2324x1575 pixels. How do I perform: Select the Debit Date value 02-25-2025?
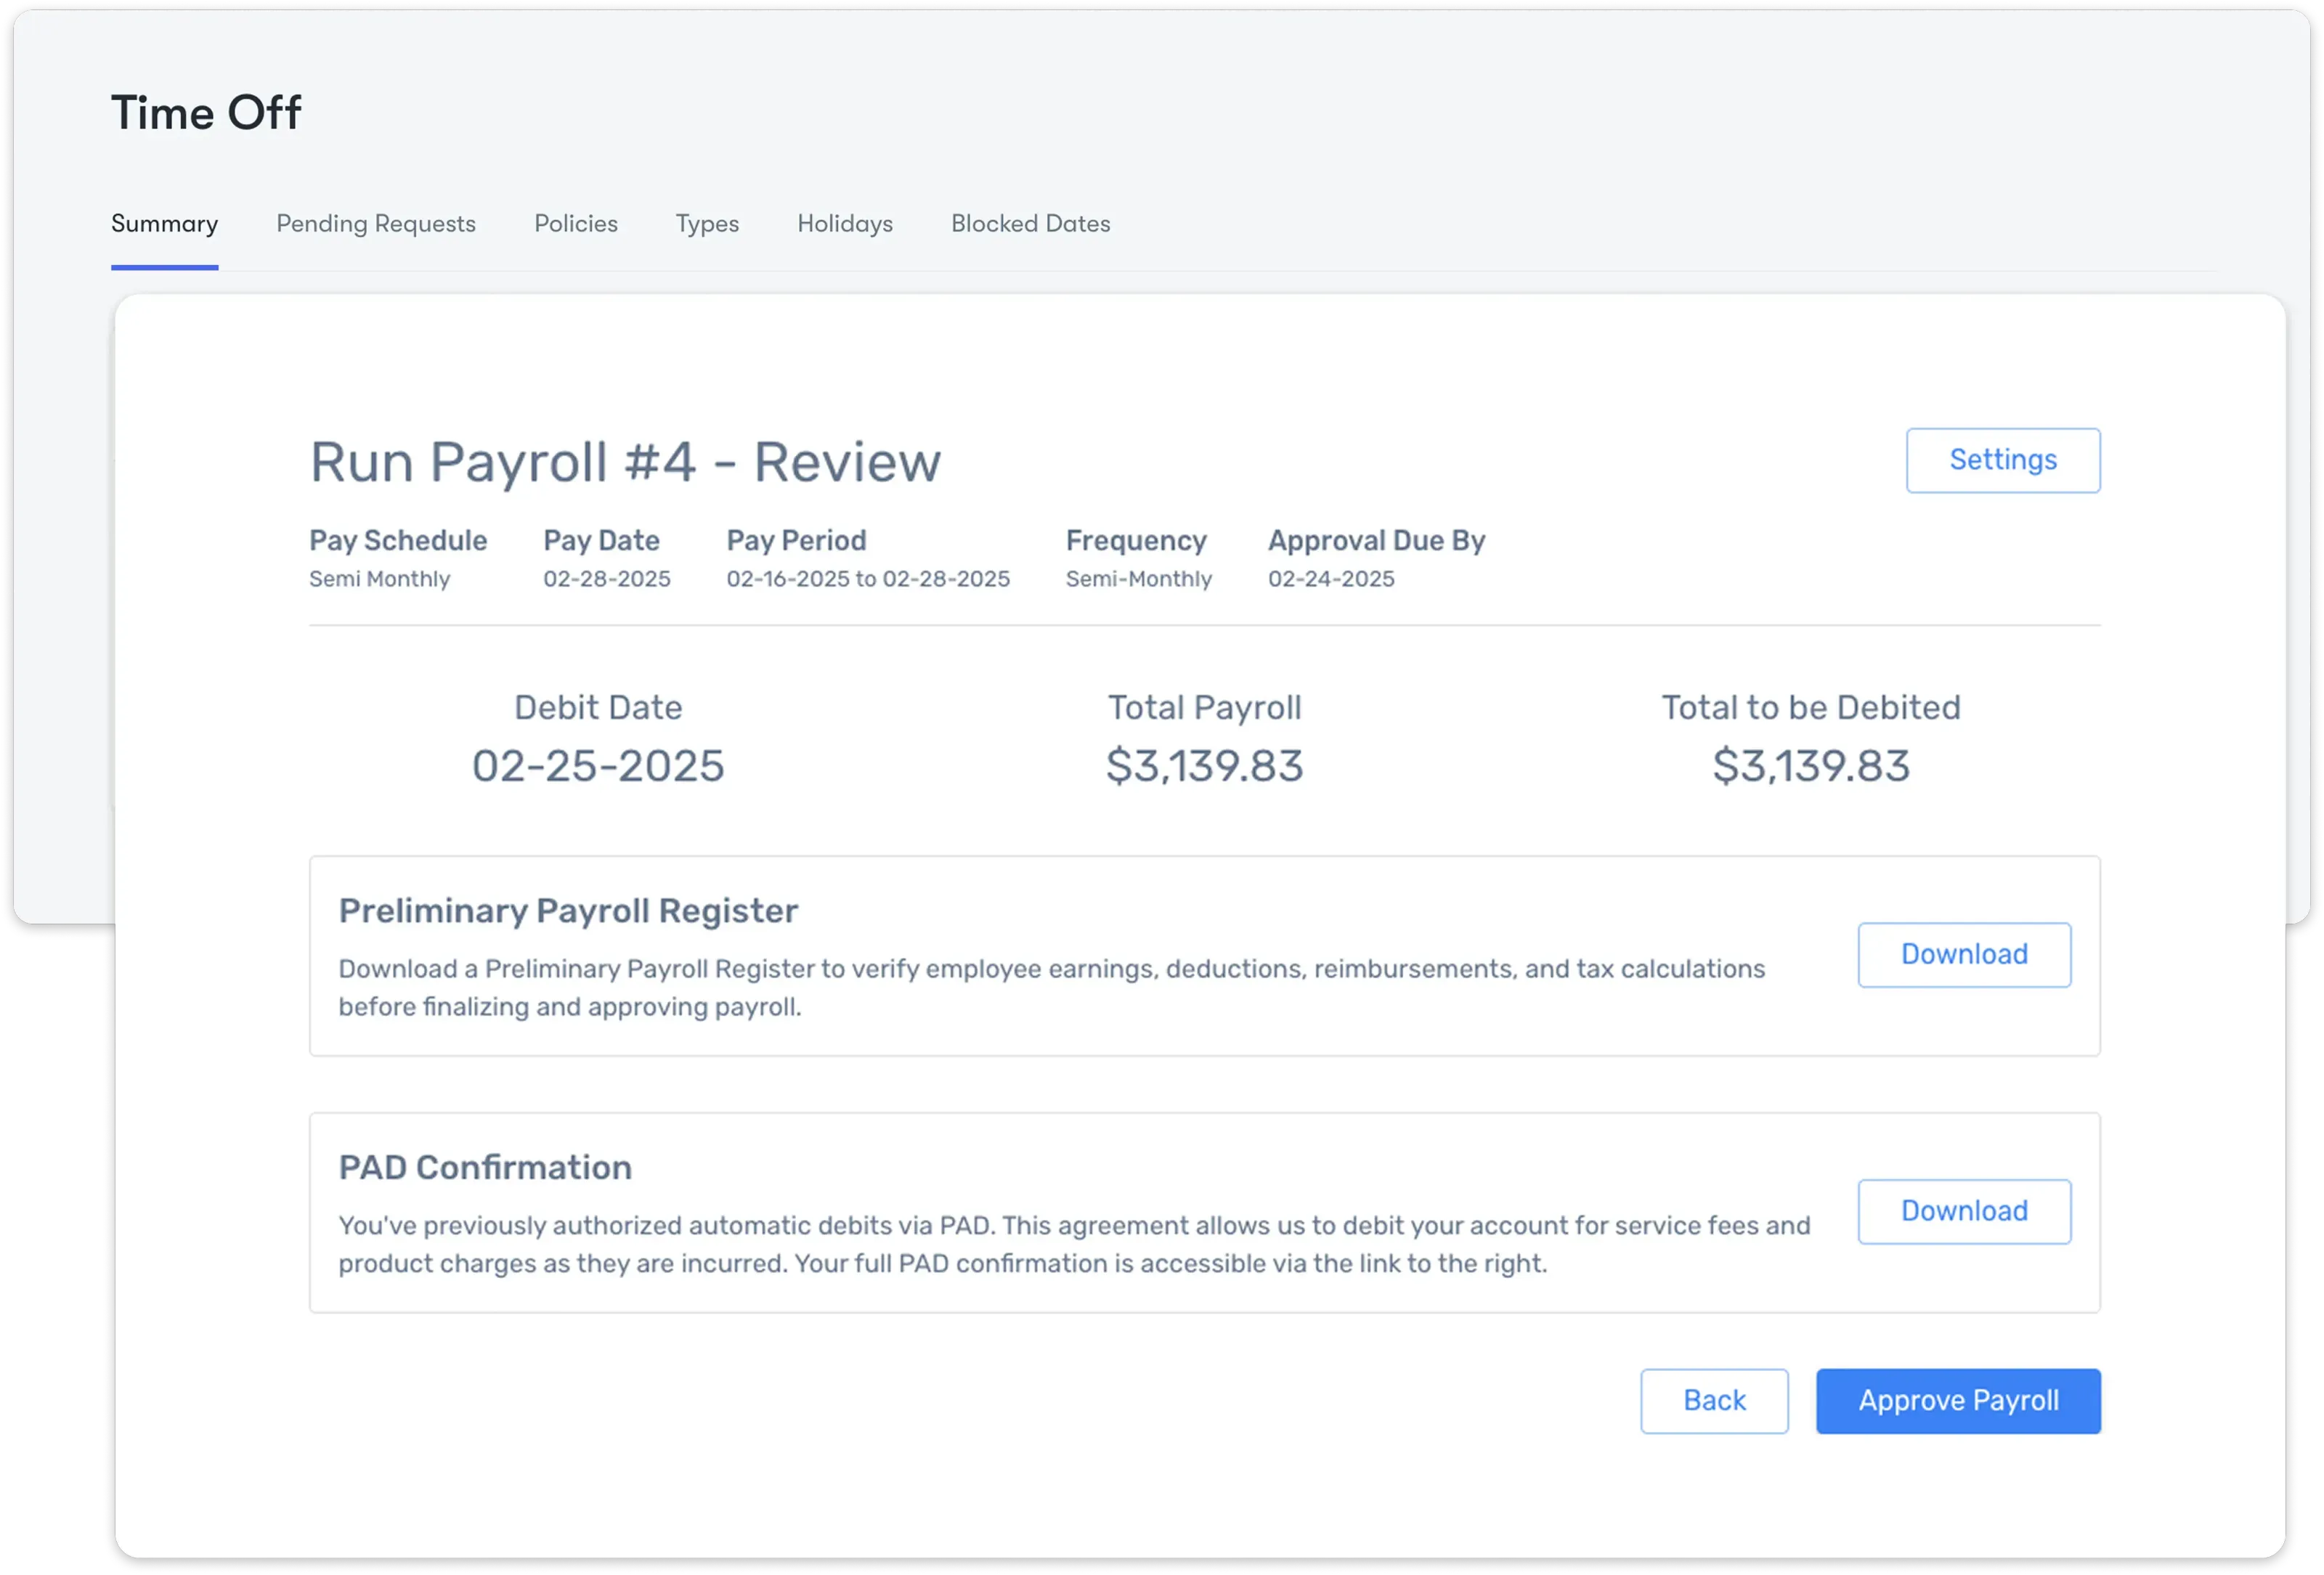(x=598, y=766)
